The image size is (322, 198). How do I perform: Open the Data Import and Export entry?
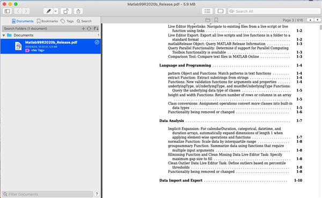[x=231, y=180]
